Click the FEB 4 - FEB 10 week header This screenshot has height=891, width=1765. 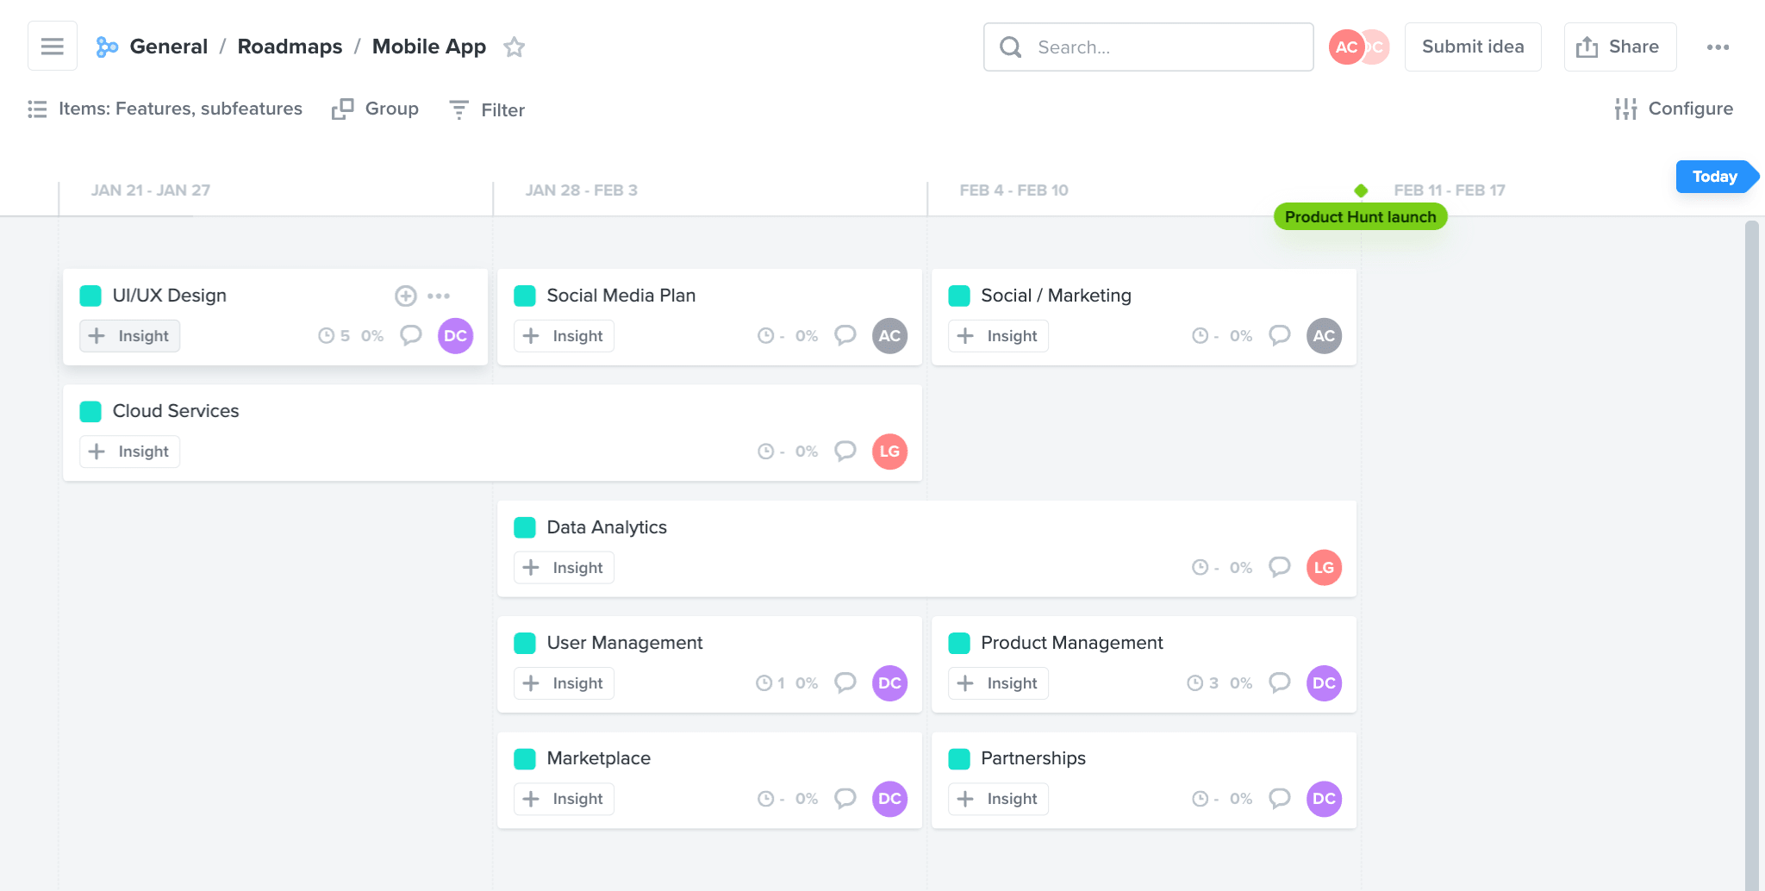click(x=1014, y=190)
